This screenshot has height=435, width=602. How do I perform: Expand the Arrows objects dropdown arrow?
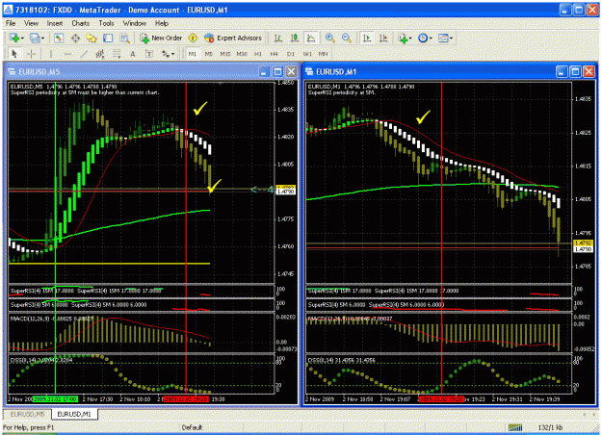coord(172,54)
